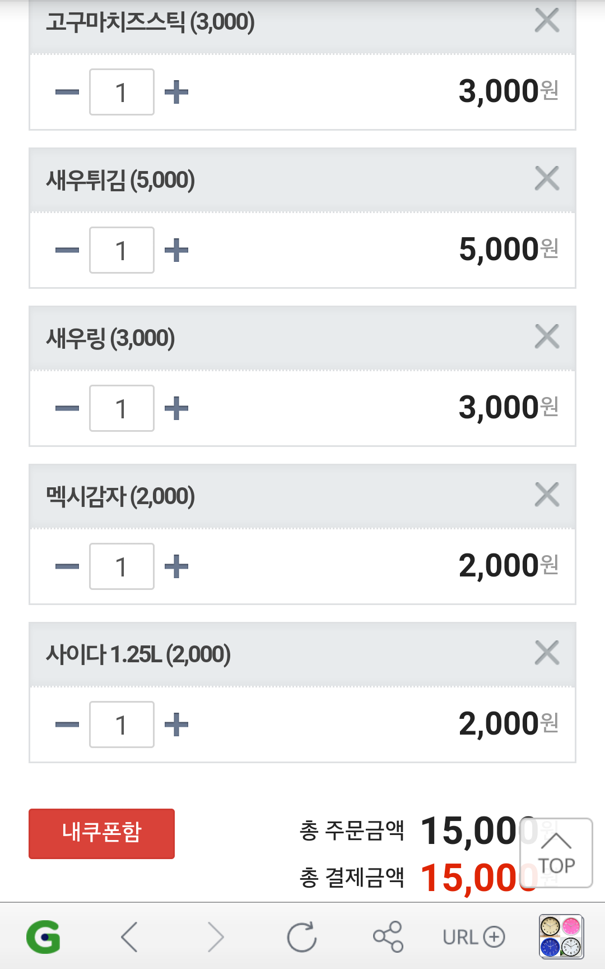Increase 새우링 quantity by one
605x969 pixels.
pos(176,408)
